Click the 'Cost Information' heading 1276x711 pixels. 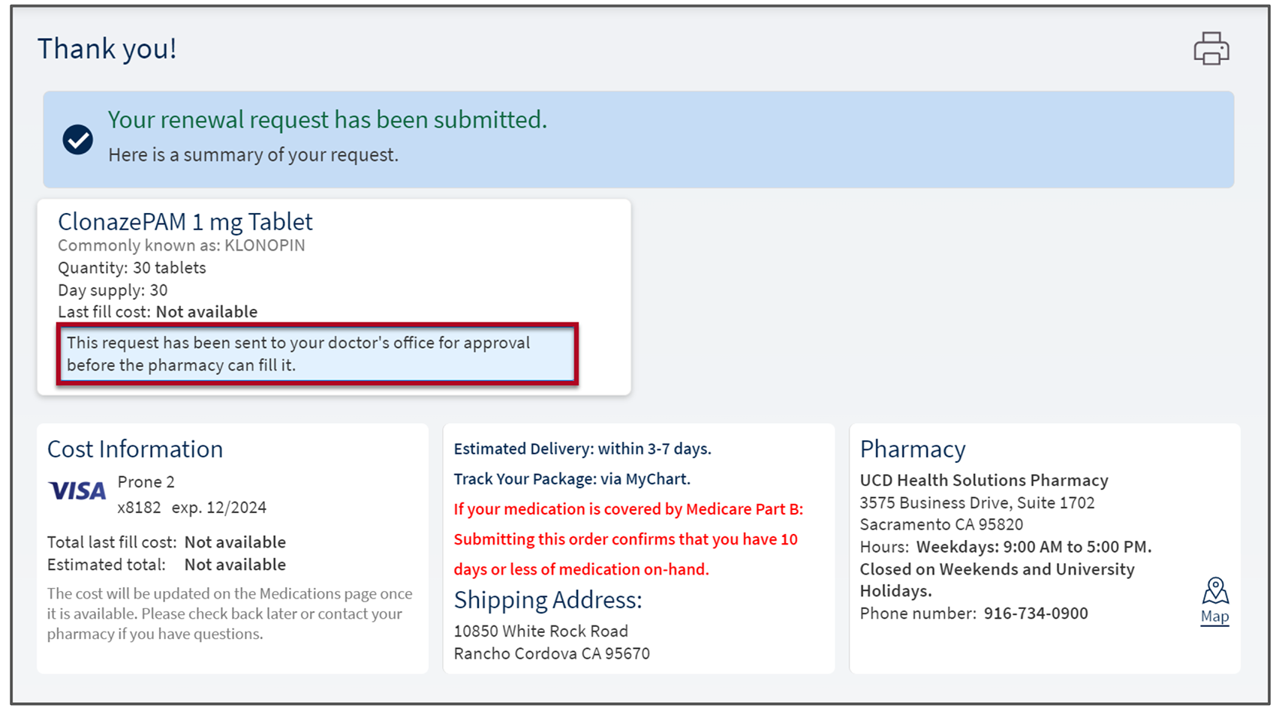[x=135, y=449]
